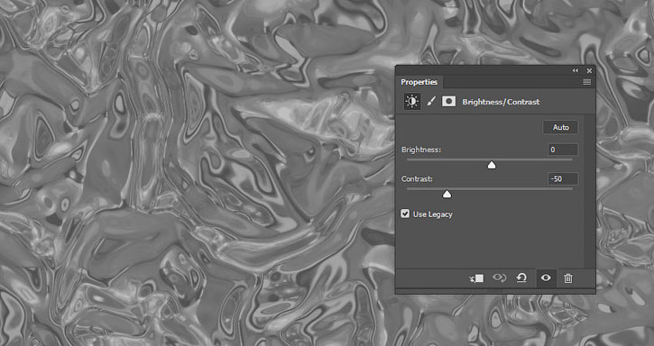
Task: Reset adjustment to defaults
Action: click(x=521, y=278)
